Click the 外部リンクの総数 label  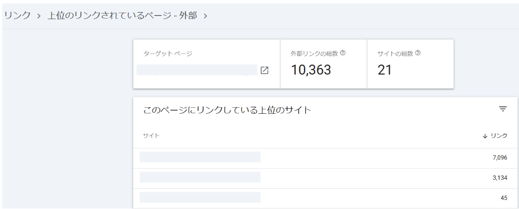314,53
